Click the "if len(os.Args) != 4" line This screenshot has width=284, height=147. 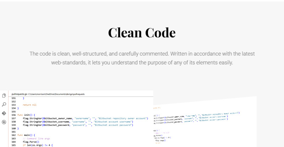tap(38, 145)
